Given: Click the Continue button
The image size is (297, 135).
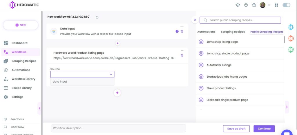Looking at the screenshot, I should click(264, 129).
